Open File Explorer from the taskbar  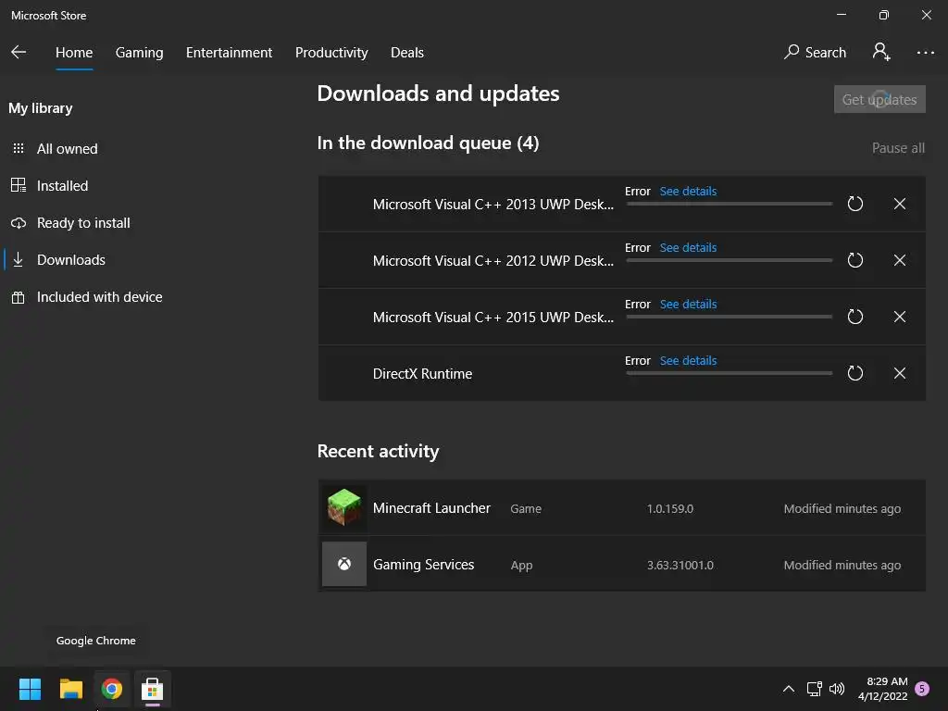pyautogui.click(x=70, y=689)
